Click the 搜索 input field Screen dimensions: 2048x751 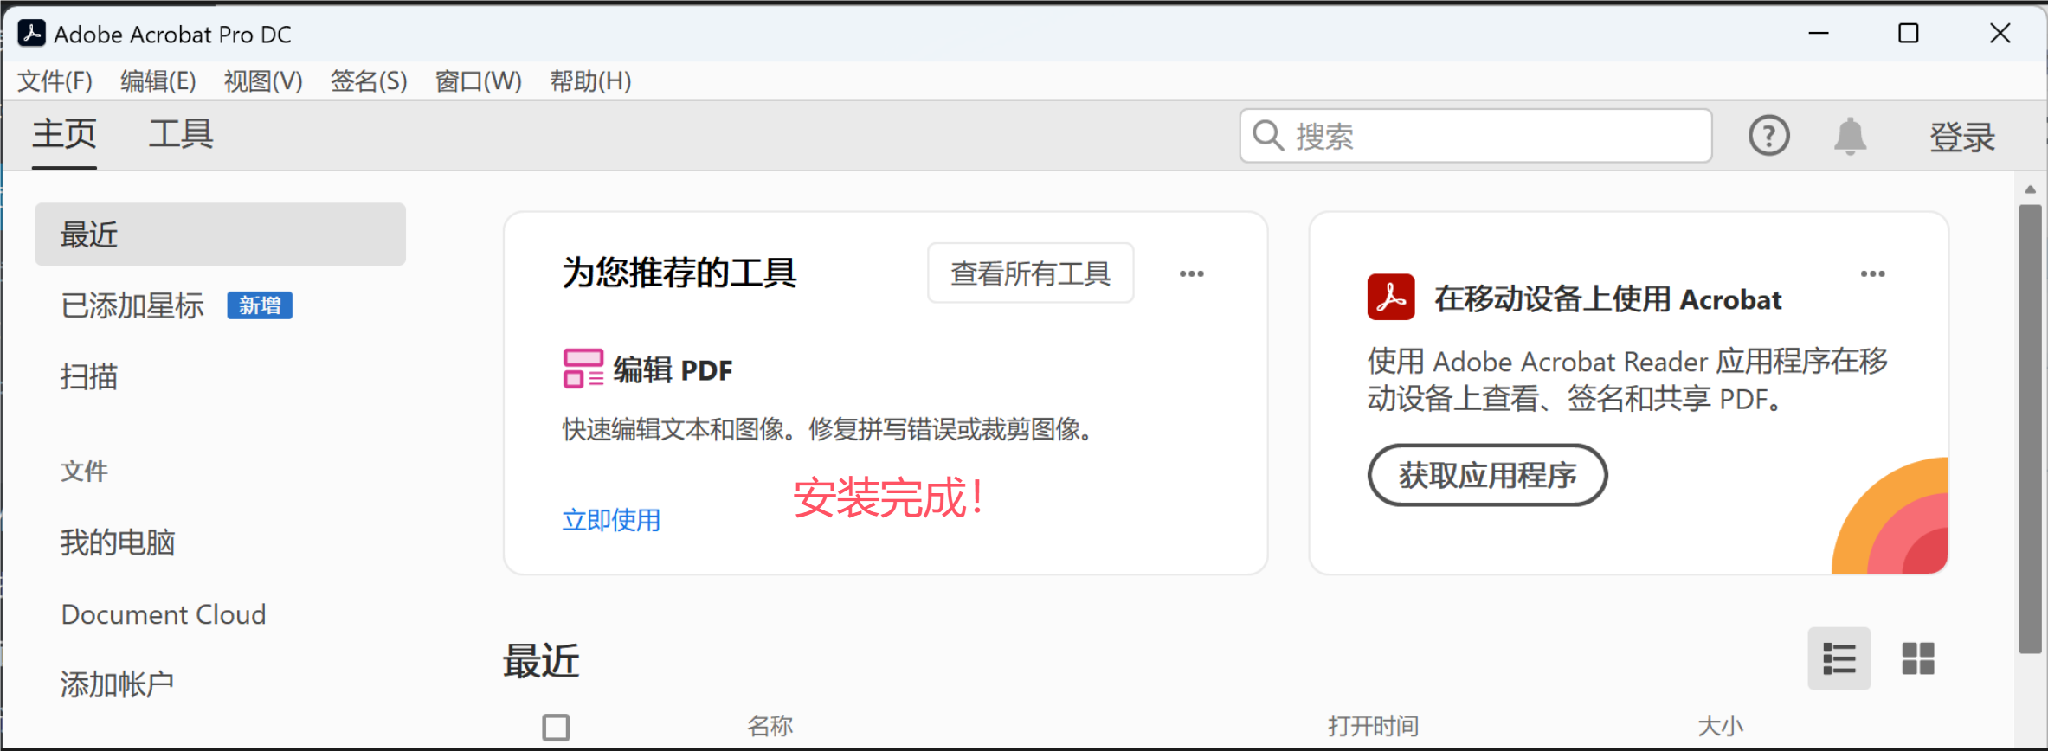pyautogui.click(x=1476, y=136)
